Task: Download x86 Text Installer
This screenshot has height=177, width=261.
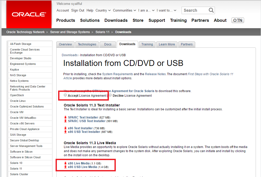Action: 80,128
